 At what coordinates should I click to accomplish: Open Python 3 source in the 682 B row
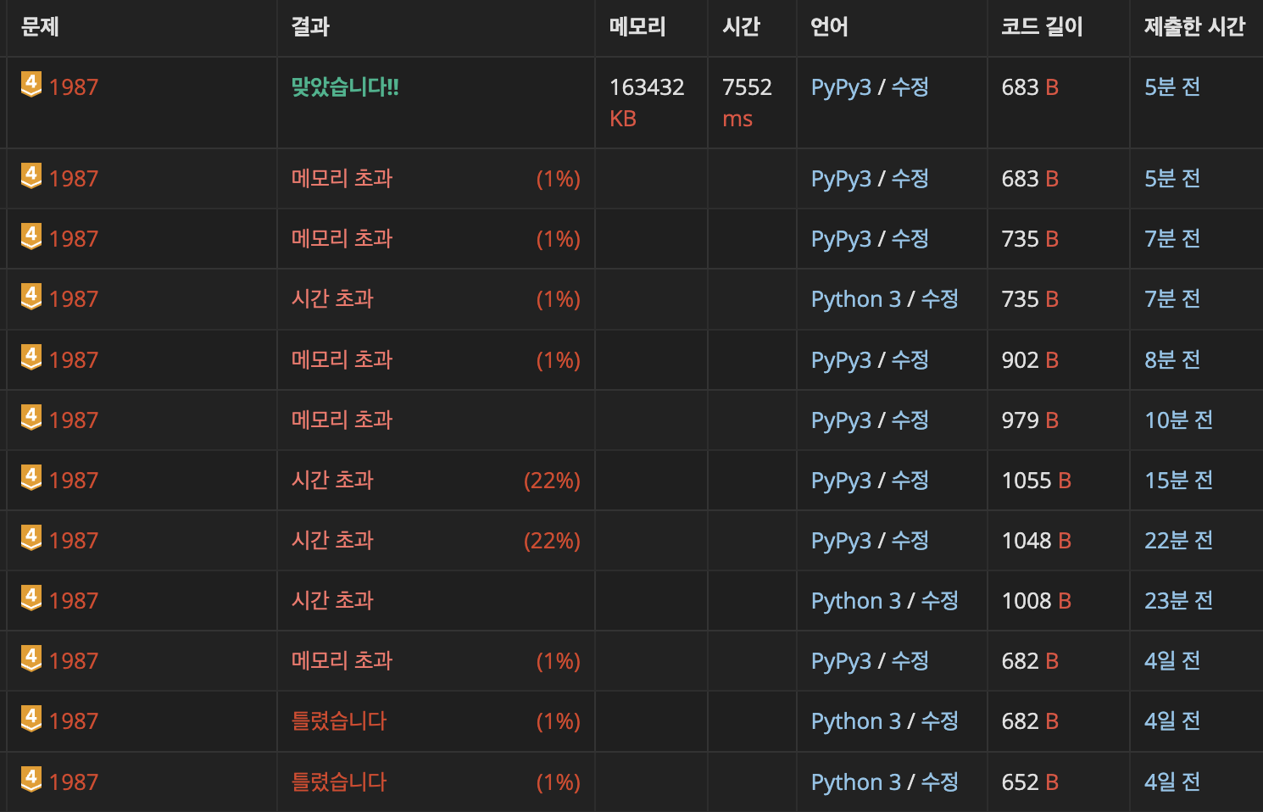(x=856, y=721)
